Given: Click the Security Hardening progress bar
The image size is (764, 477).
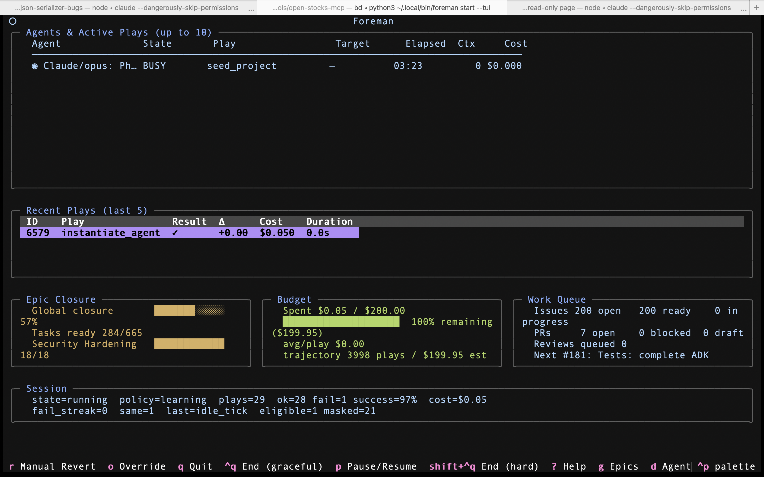Looking at the screenshot, I should click(x=189, y=344).
